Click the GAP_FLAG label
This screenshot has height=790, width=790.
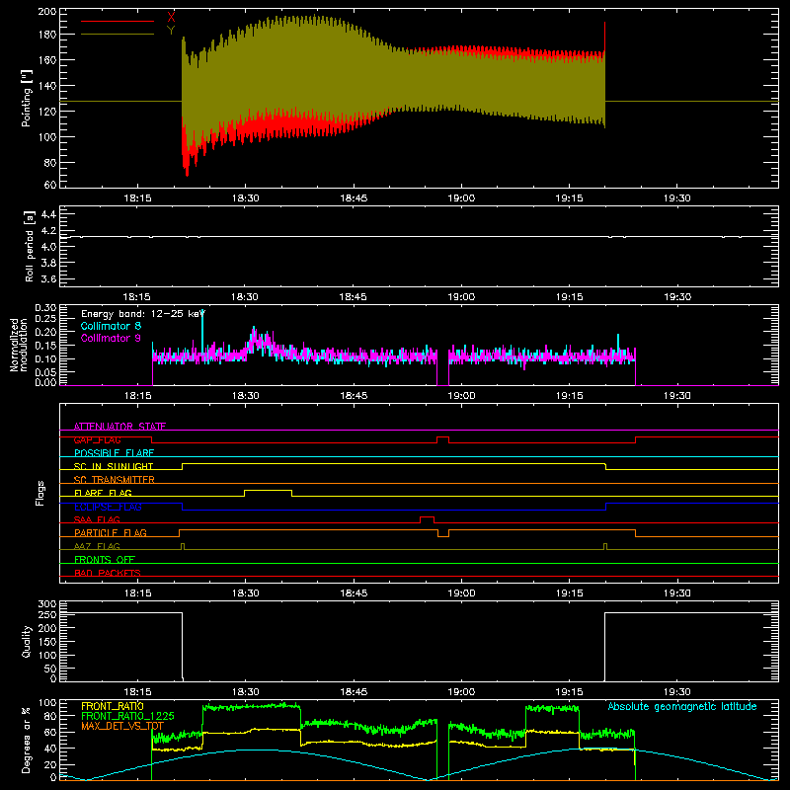click(x=97, y=439)
